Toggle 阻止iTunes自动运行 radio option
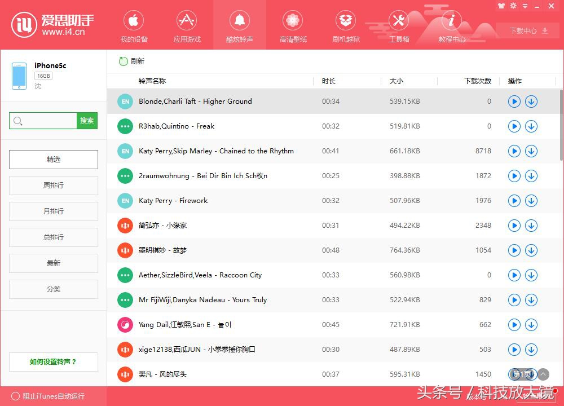This screenshot has width=564, height=406. [16, 396]
